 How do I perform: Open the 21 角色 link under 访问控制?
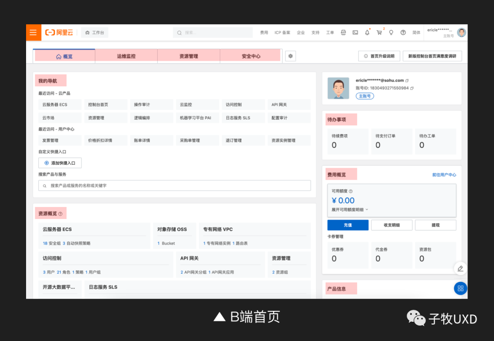pos(63,272)
